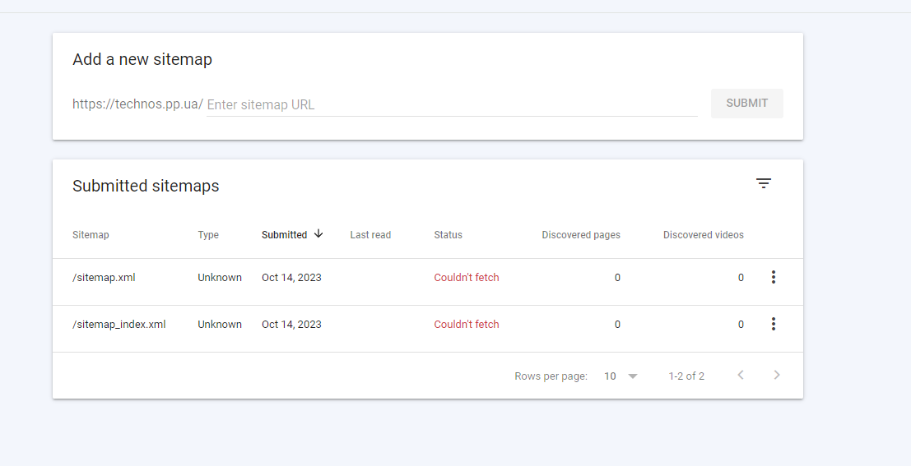Sort by Discovered pages column header
The image size is (911, 466).
coord(581,235)
